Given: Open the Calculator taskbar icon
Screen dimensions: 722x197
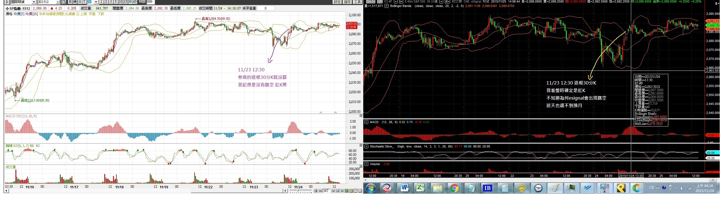Looking at the screenshot, I should click(x=505, y=188).
